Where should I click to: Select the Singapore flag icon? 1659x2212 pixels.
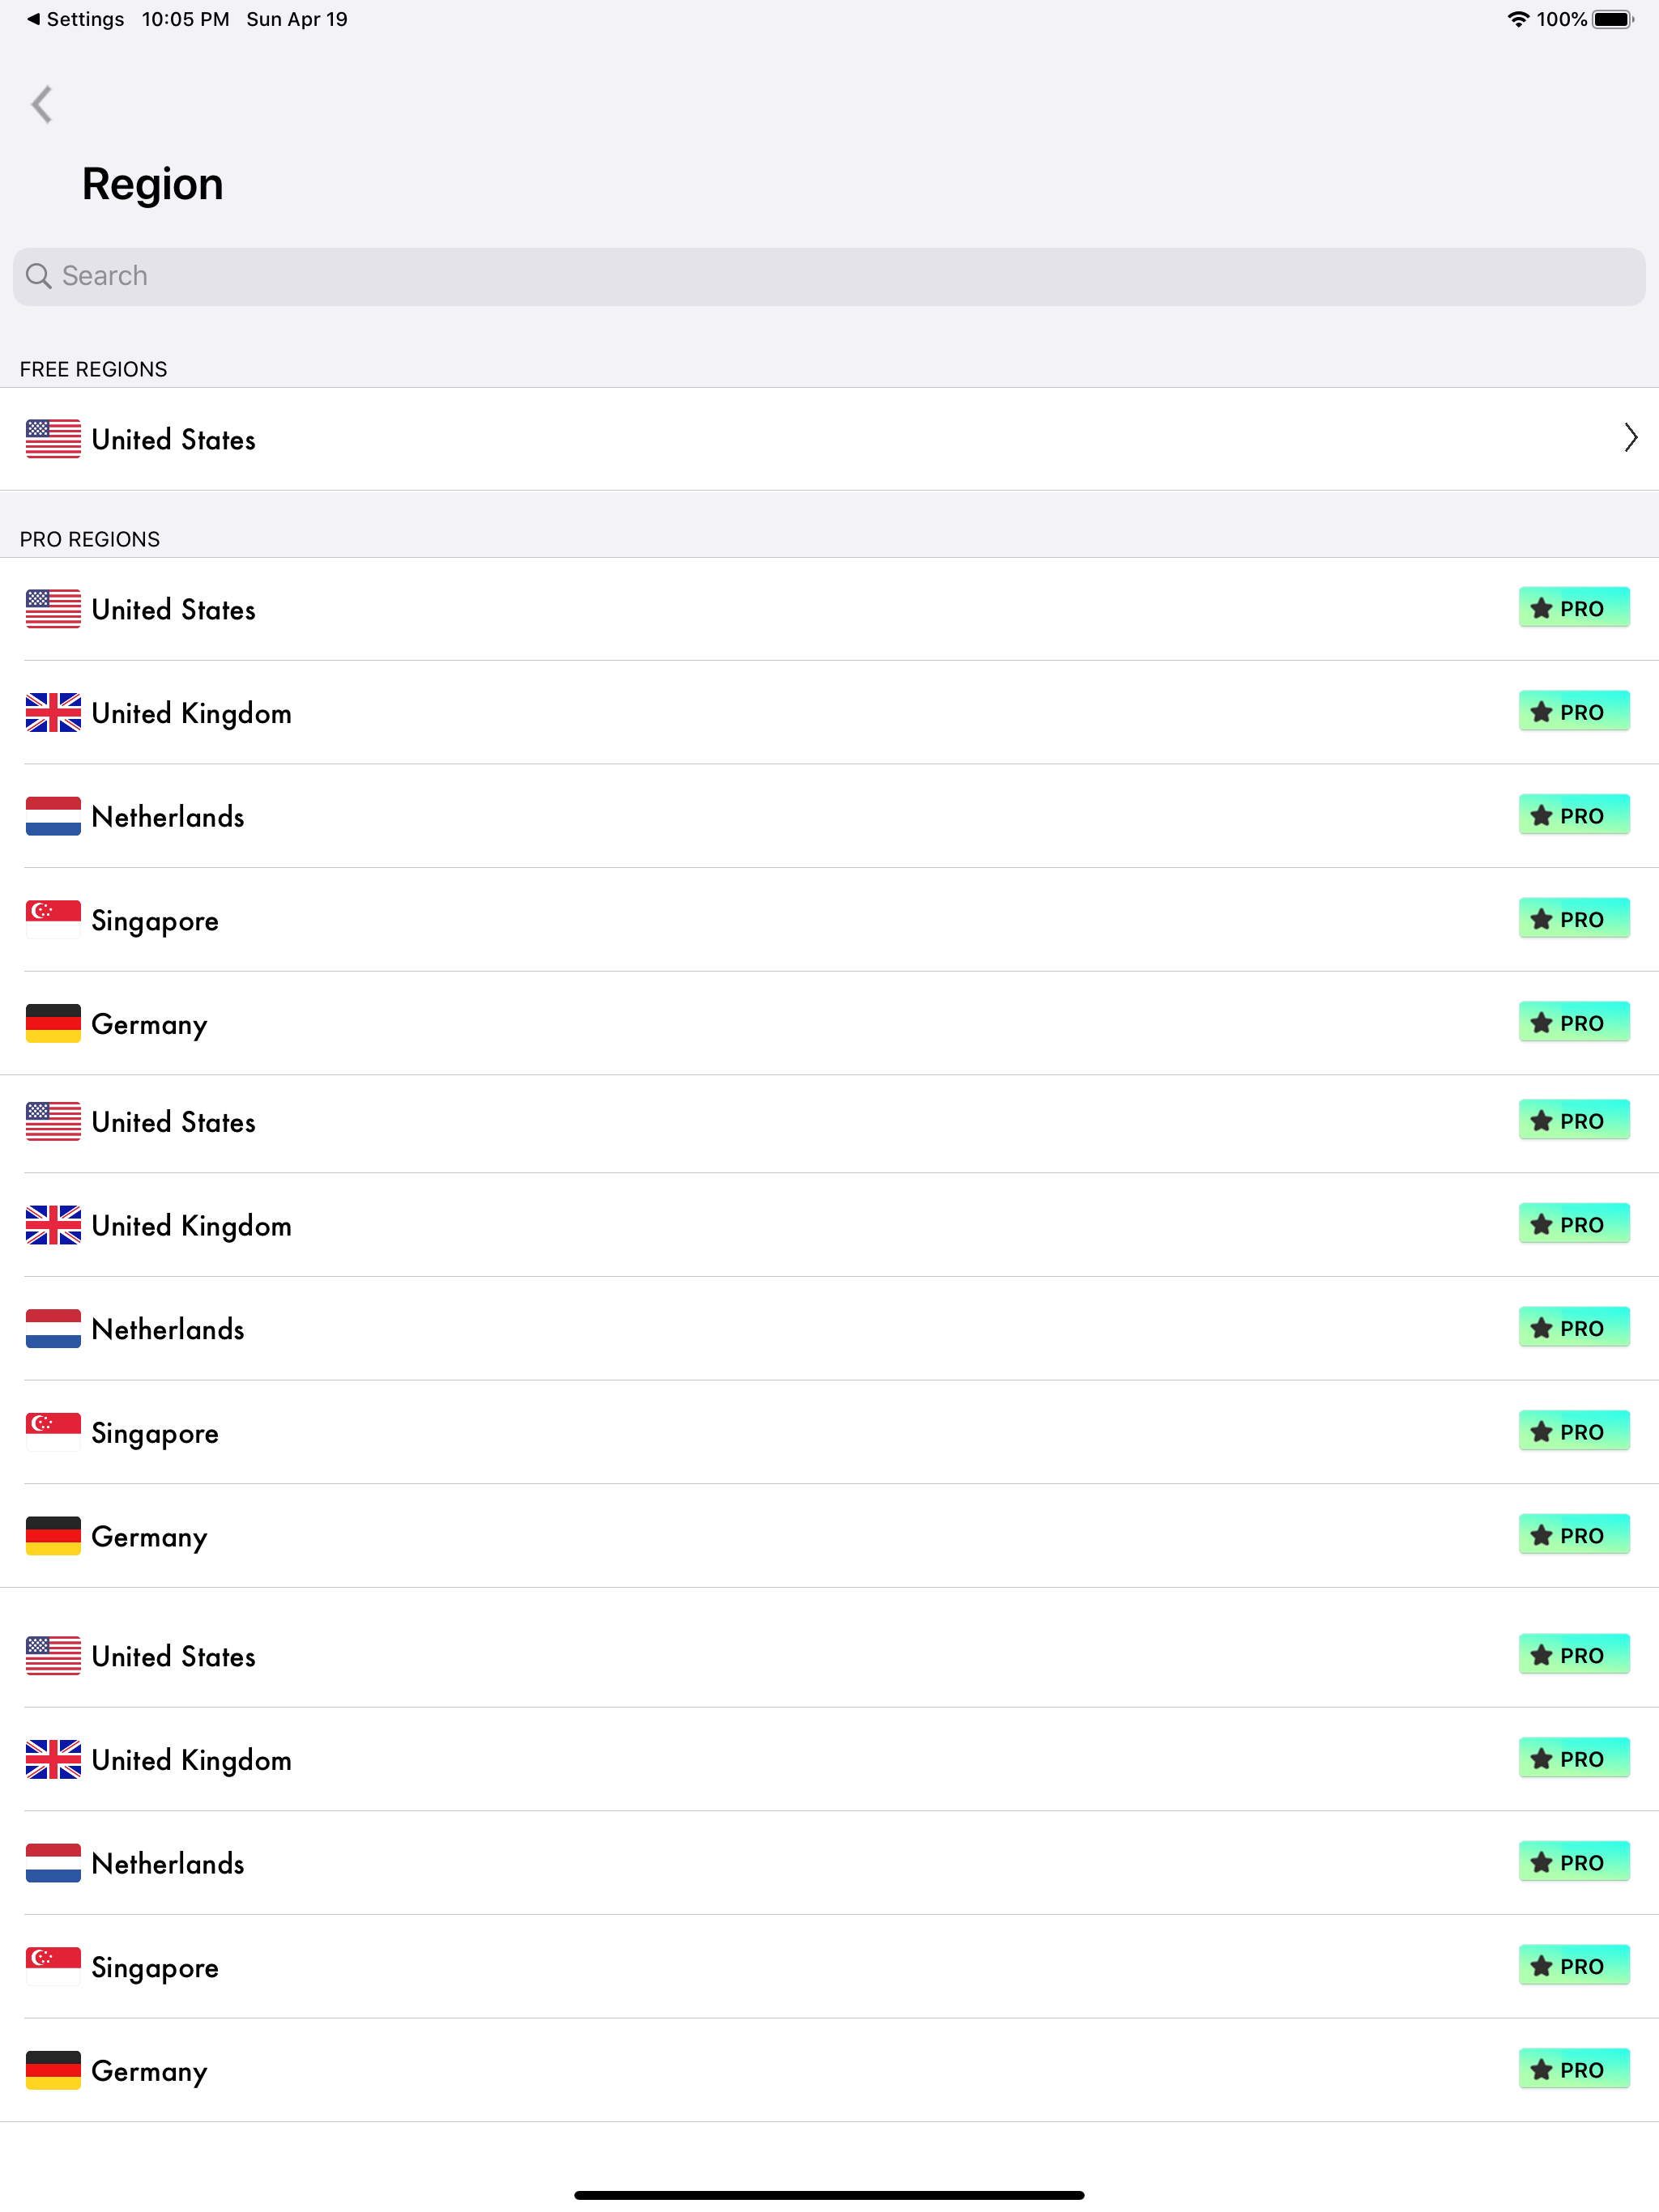pos(53,919)
